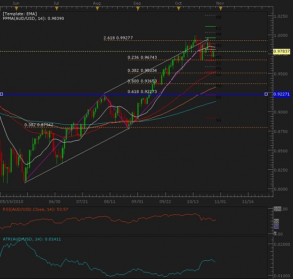Click the M1 pivot level label
Viewport: 293px width, 279px height.
[x=218, y=68]
